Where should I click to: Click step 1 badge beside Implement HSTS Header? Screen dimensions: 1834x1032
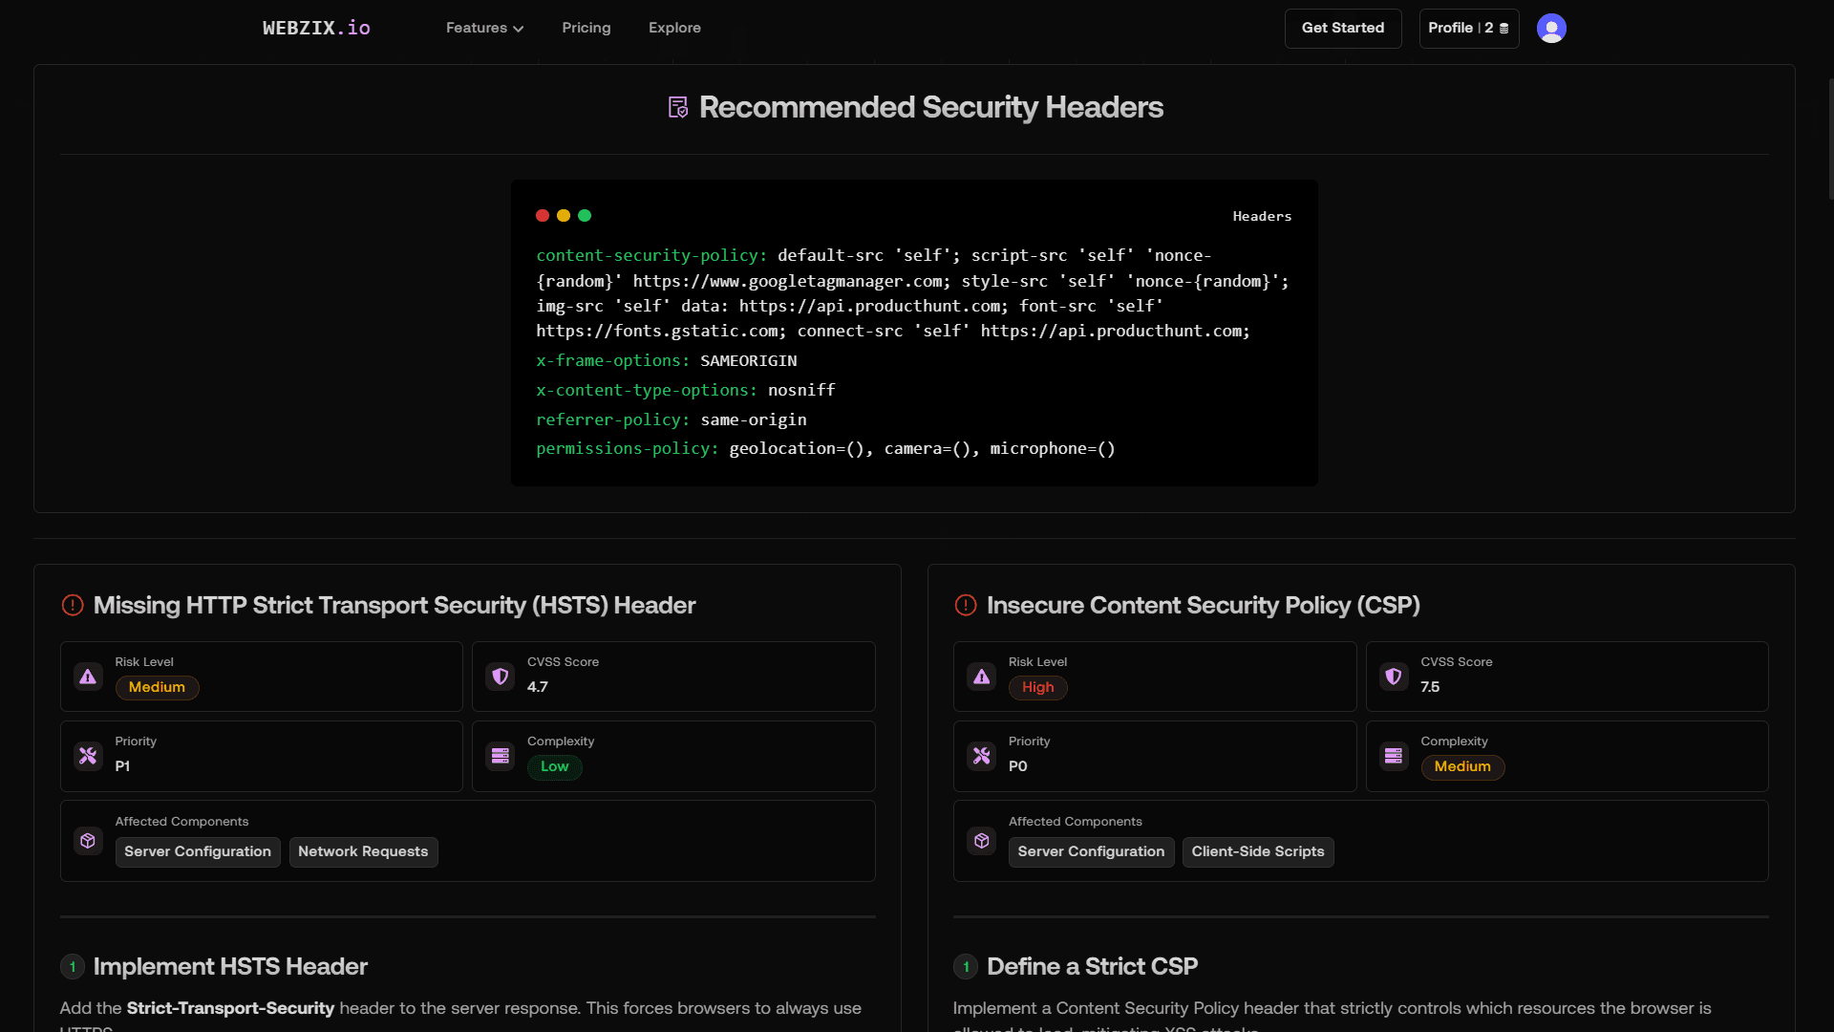tap(73, 966)
